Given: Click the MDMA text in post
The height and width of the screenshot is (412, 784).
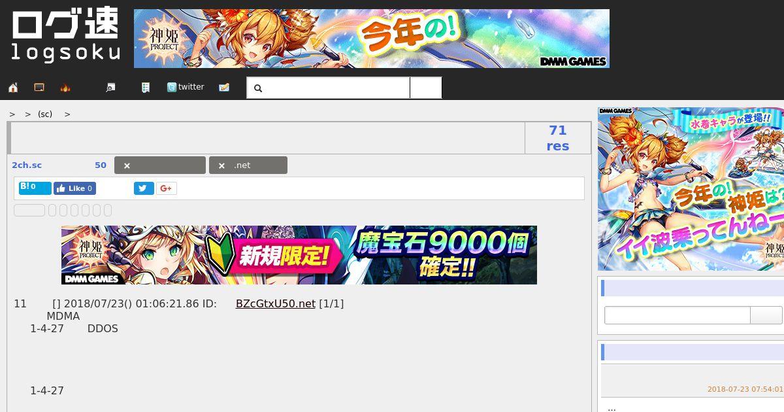Looking at the screenshot, I should [63, 316].
